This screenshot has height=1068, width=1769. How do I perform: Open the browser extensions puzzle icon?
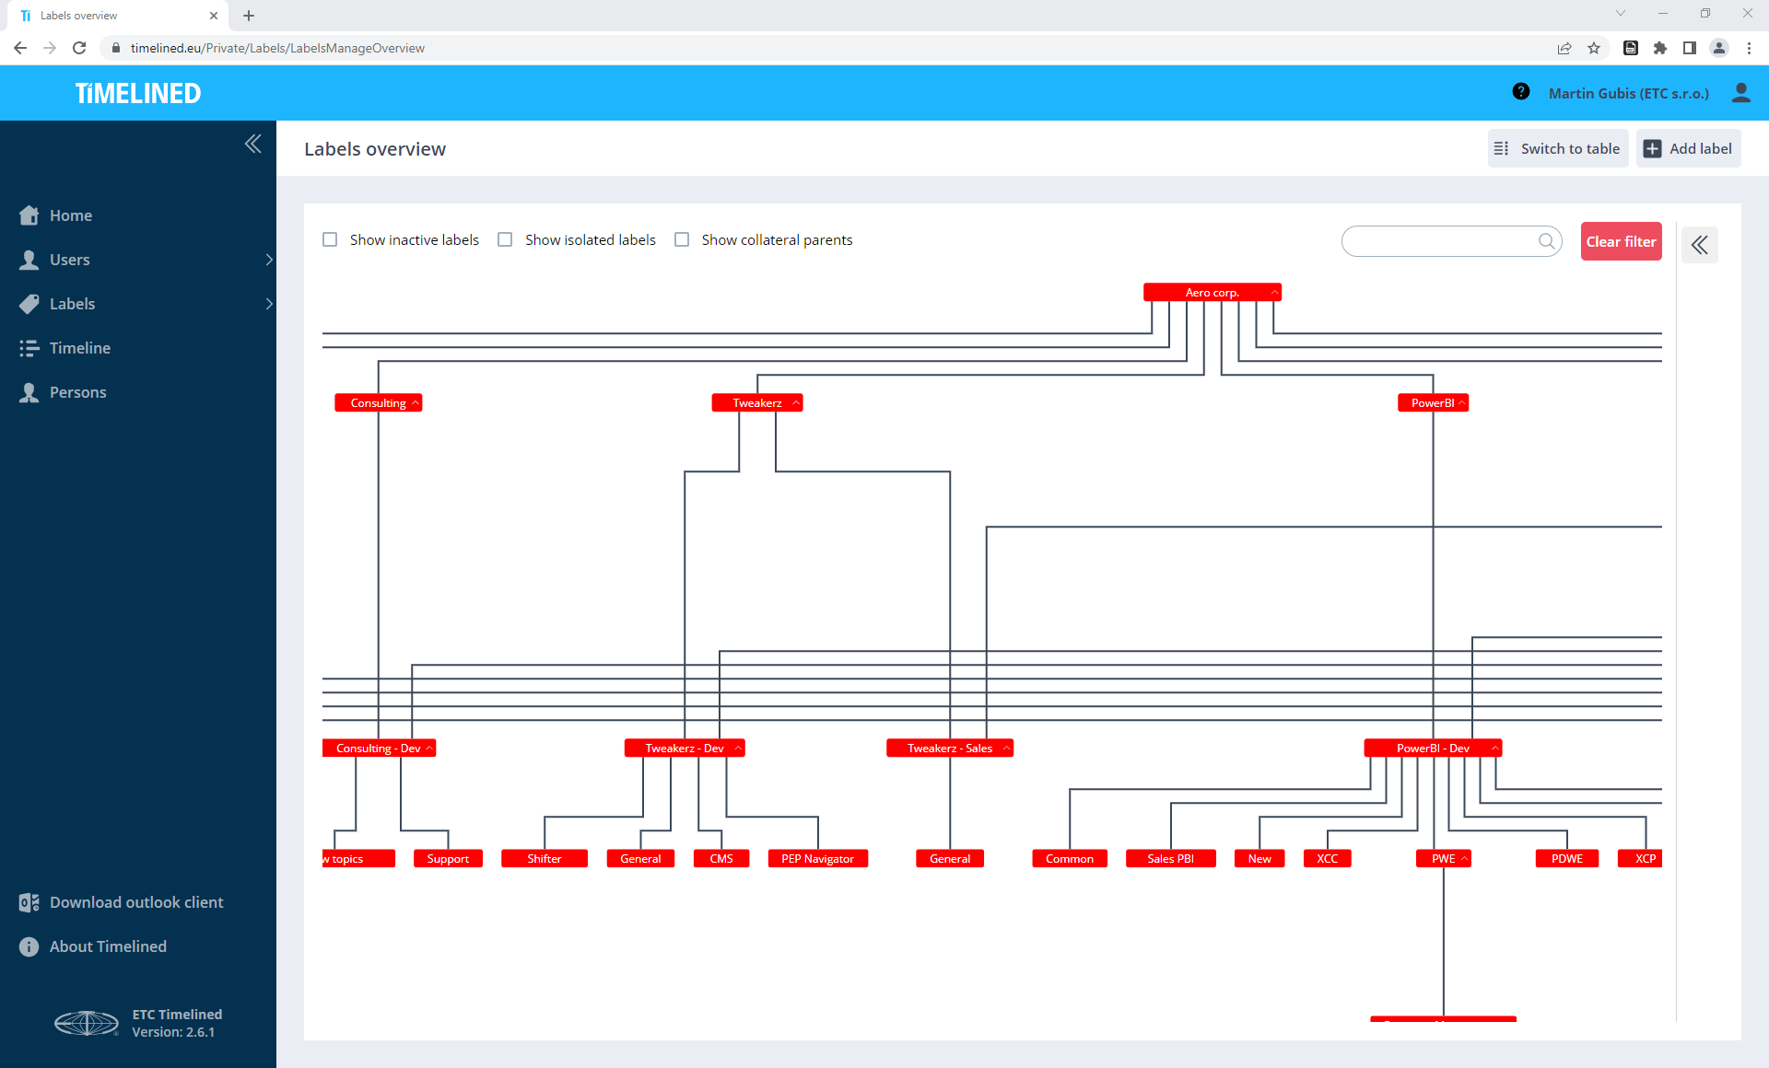pos(1660,48)
